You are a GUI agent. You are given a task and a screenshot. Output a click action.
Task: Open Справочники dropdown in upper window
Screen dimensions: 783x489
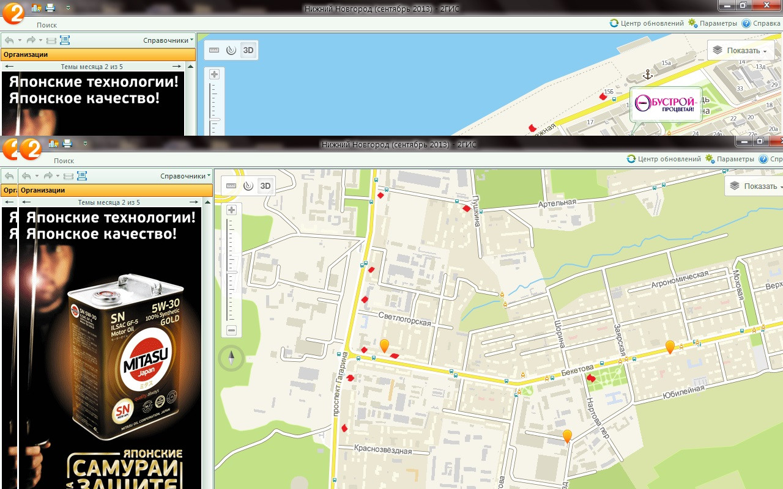(168, 40)
